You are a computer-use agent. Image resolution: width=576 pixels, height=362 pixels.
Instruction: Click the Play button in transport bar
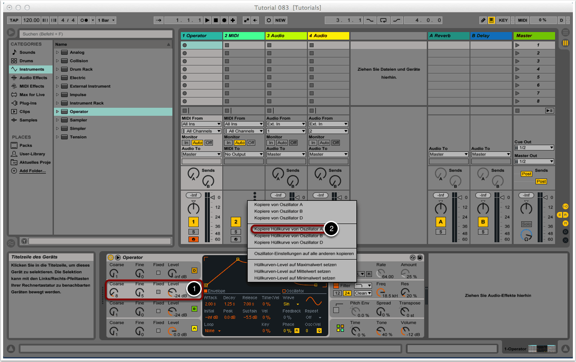coord(207,20)
